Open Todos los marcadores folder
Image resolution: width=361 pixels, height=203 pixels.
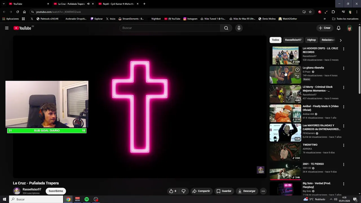coord(345,19)
